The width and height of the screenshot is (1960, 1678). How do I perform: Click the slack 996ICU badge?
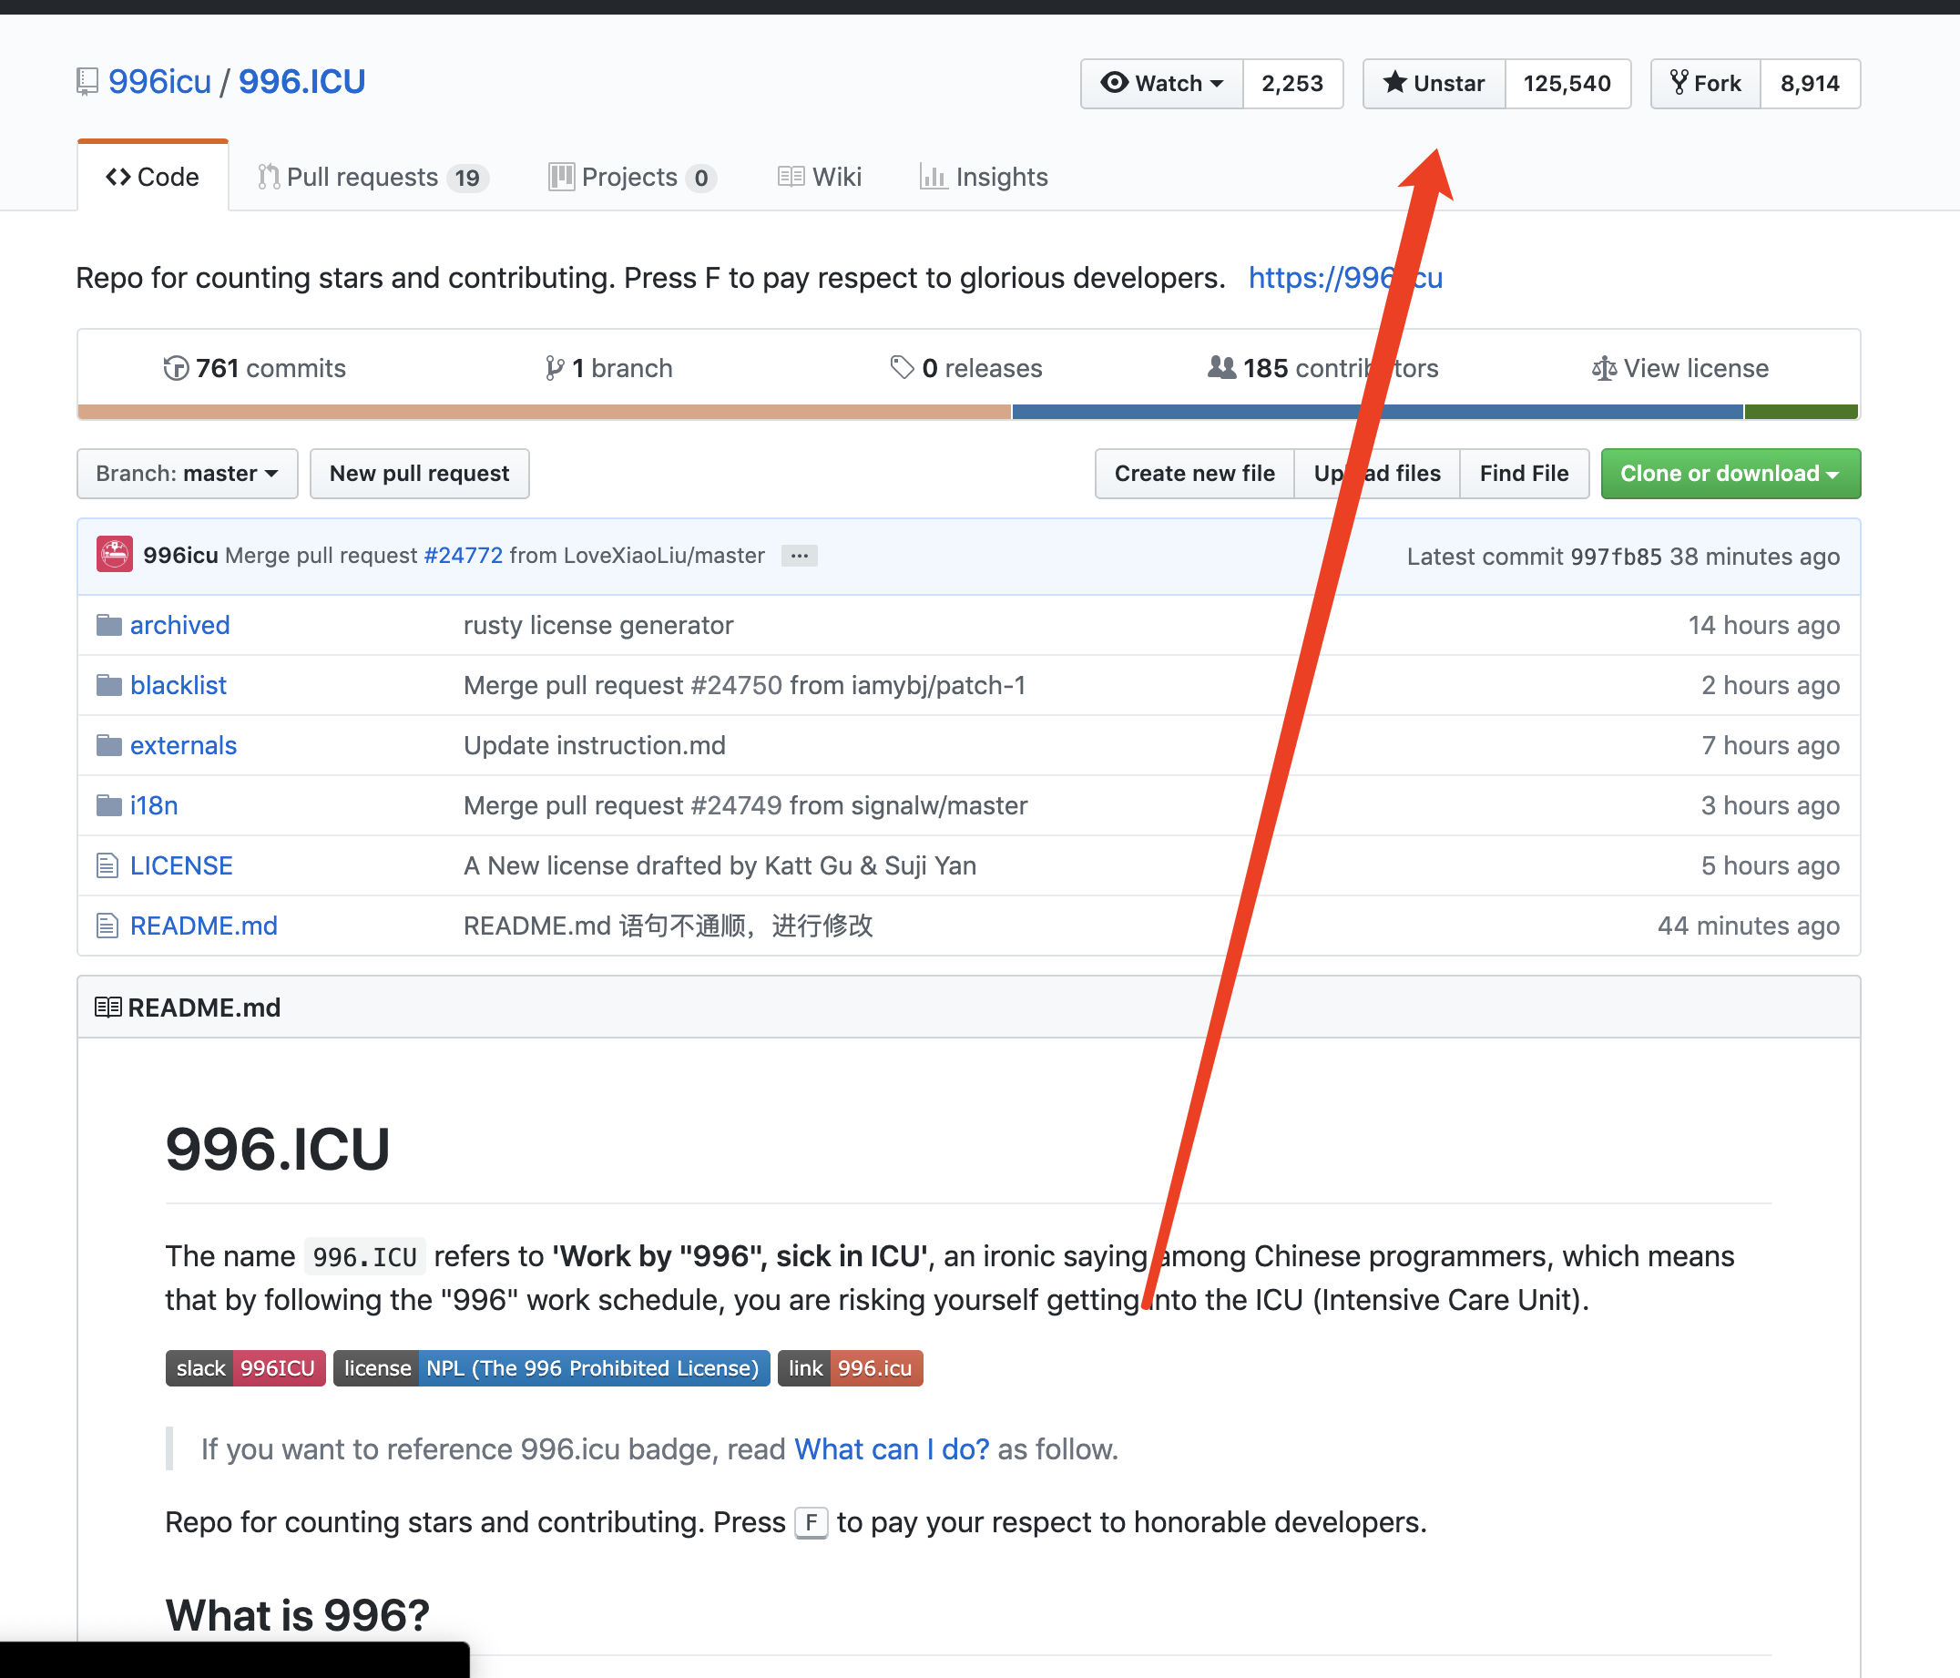[245, 1367]
